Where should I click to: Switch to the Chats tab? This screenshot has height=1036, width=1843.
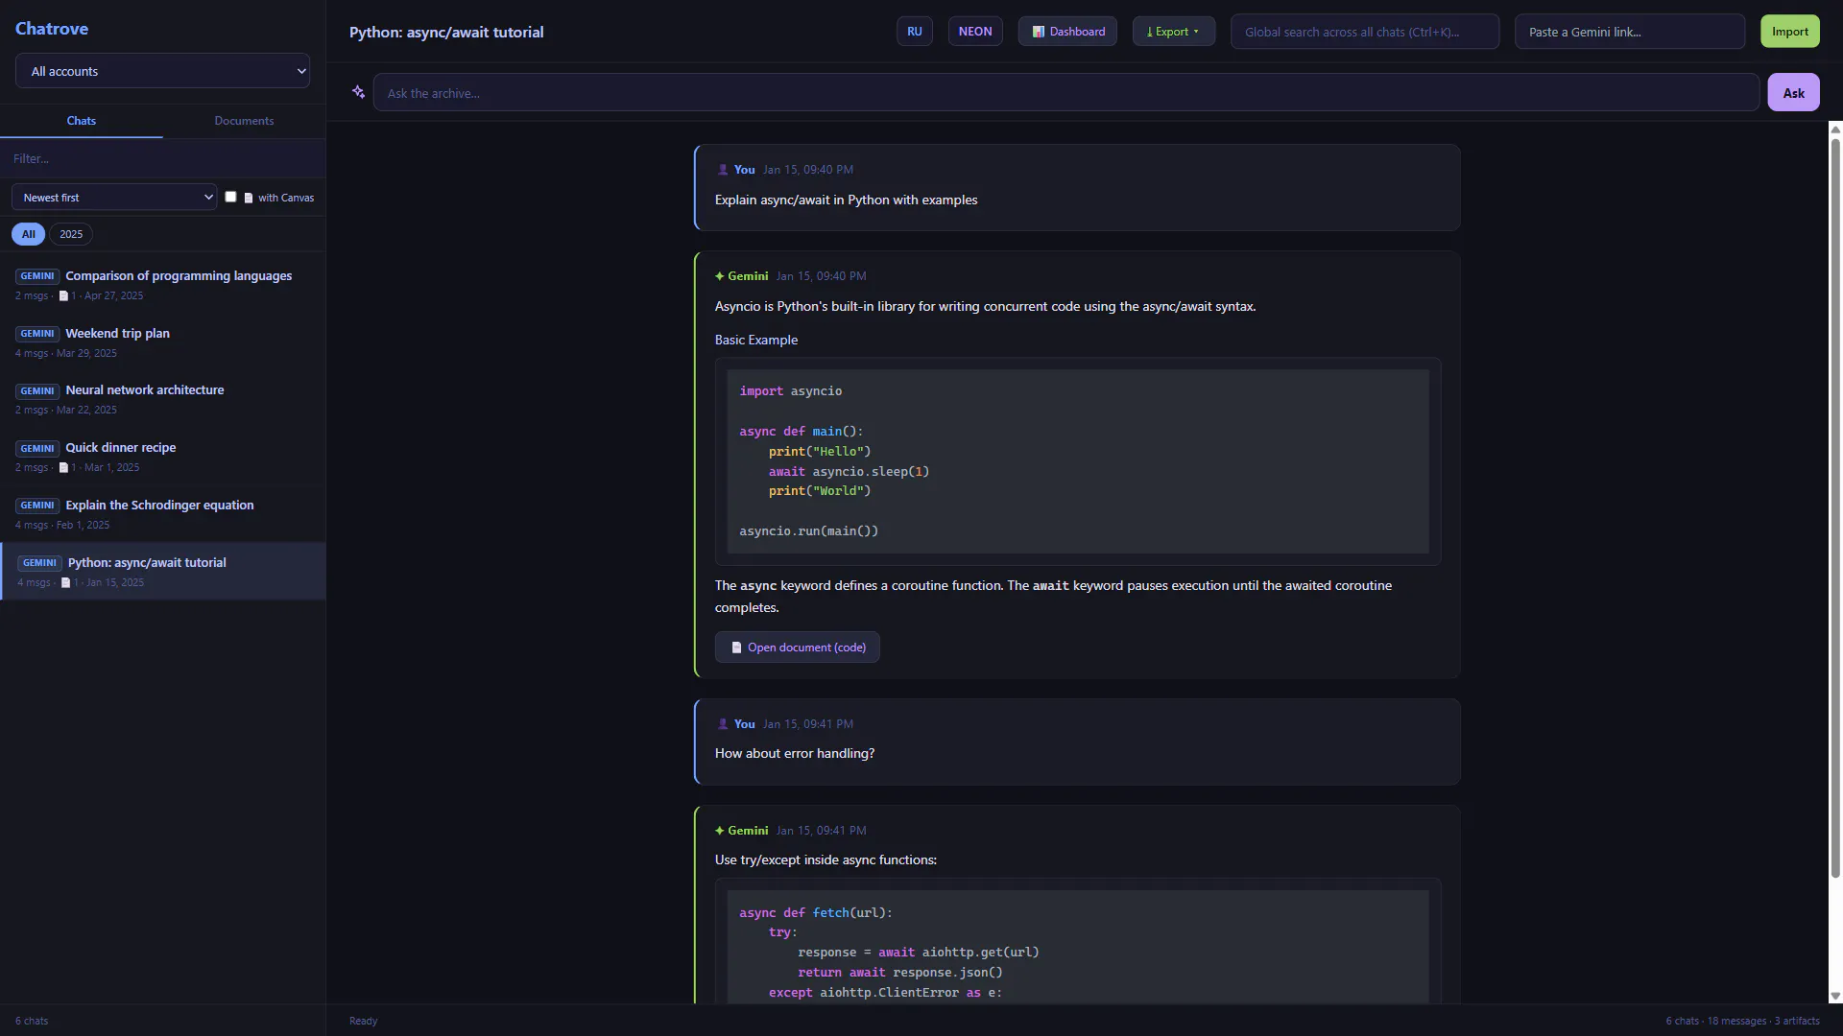coord(82,121)
